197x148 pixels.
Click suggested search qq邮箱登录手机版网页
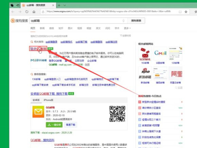pyautogui.click(x=76, y=79)
